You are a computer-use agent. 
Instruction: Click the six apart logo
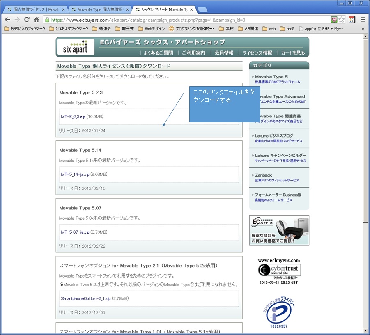[76, 47]
